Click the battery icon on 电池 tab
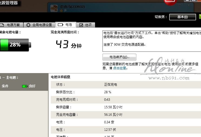This screenshot has height=137, width=201. coord(60,25)
